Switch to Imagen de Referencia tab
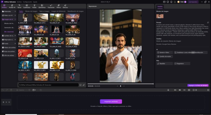Screen dimensions: 211x115 point(58,11)
